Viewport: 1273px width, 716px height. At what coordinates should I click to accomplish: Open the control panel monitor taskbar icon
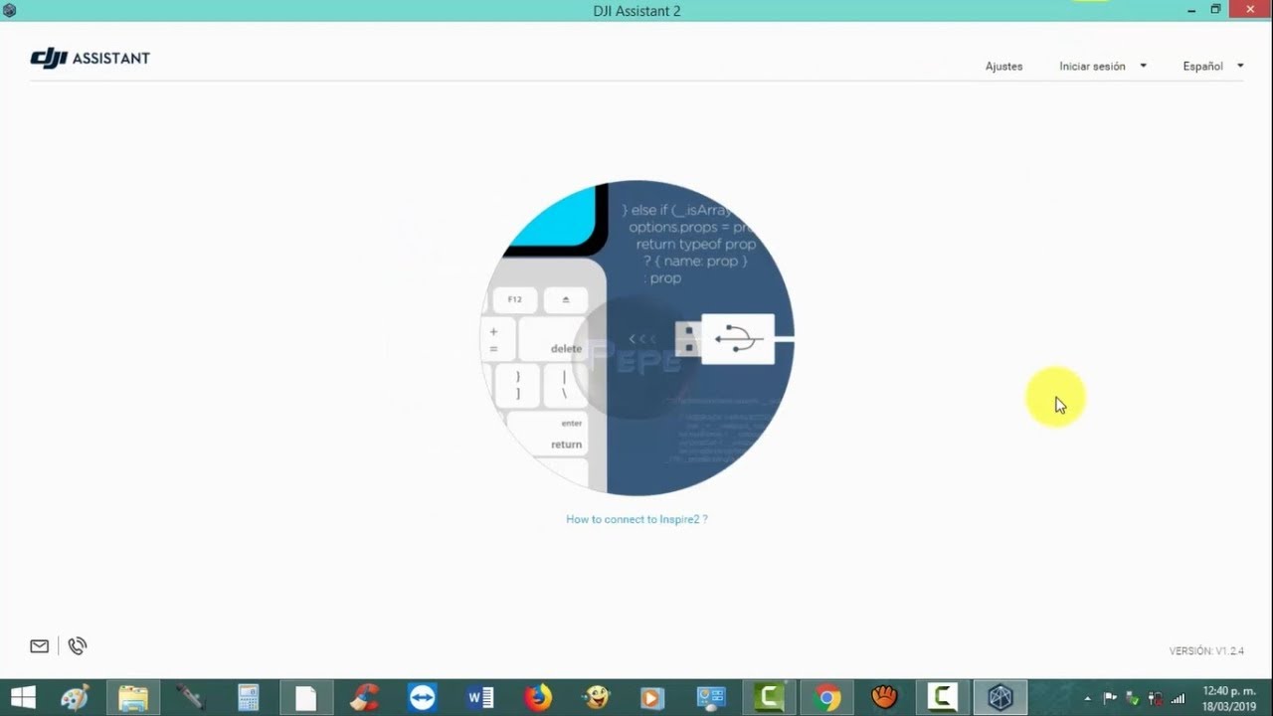(711, 698)
